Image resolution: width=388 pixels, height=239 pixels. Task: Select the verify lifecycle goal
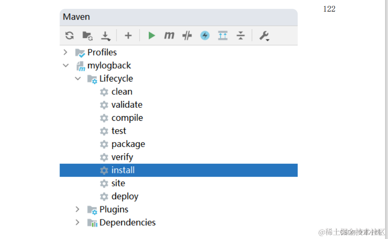122,157
